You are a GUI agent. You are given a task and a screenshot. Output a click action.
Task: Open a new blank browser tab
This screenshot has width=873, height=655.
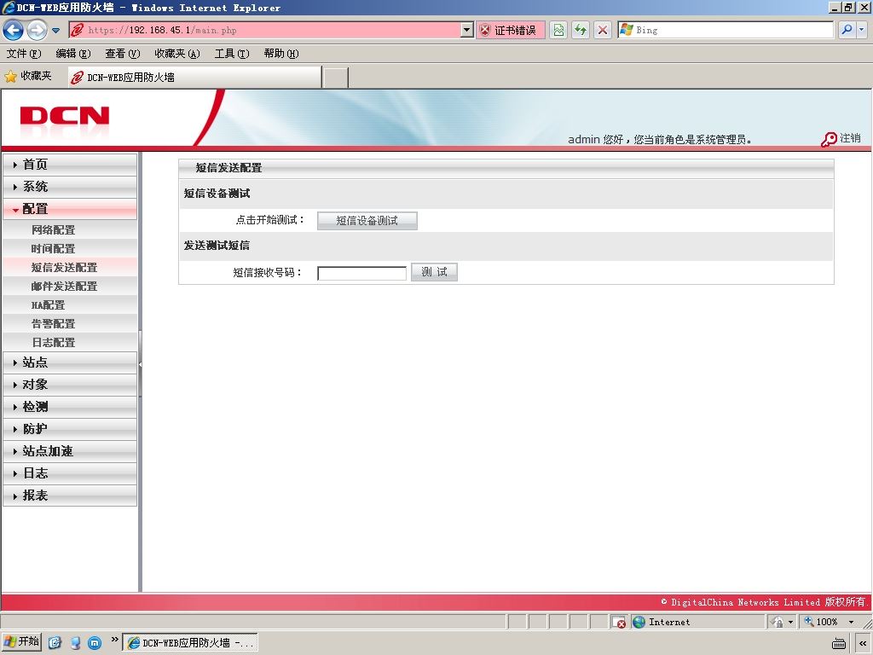tap(336, 78)
